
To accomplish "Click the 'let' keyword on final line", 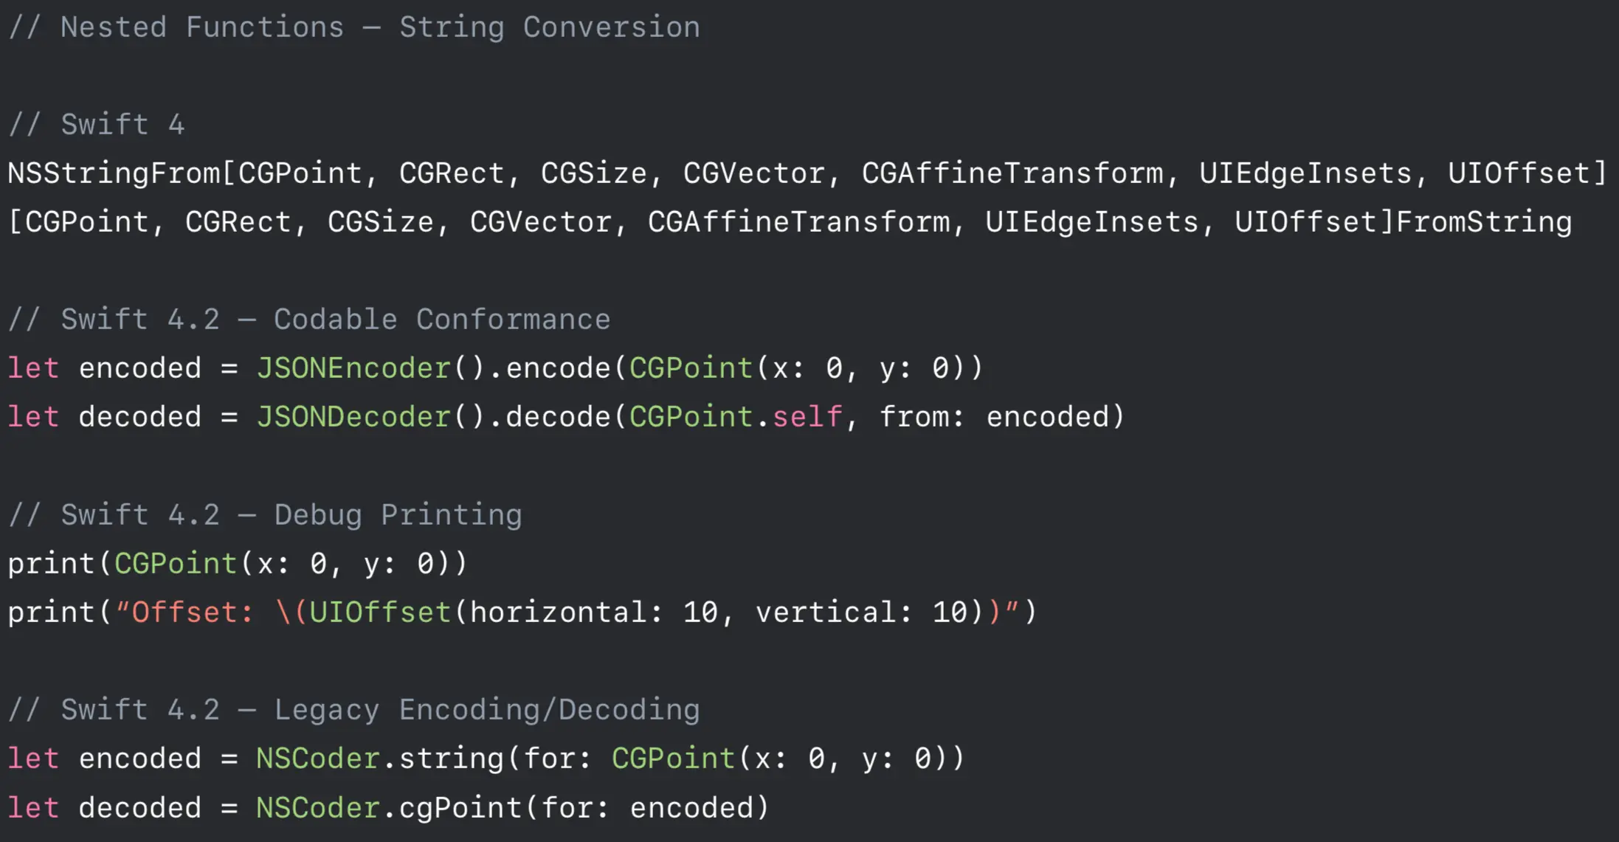I will pos(33,807).
